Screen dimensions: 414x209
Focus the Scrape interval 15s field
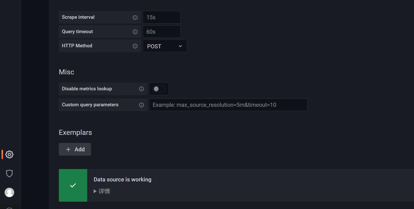pos(162,17)
